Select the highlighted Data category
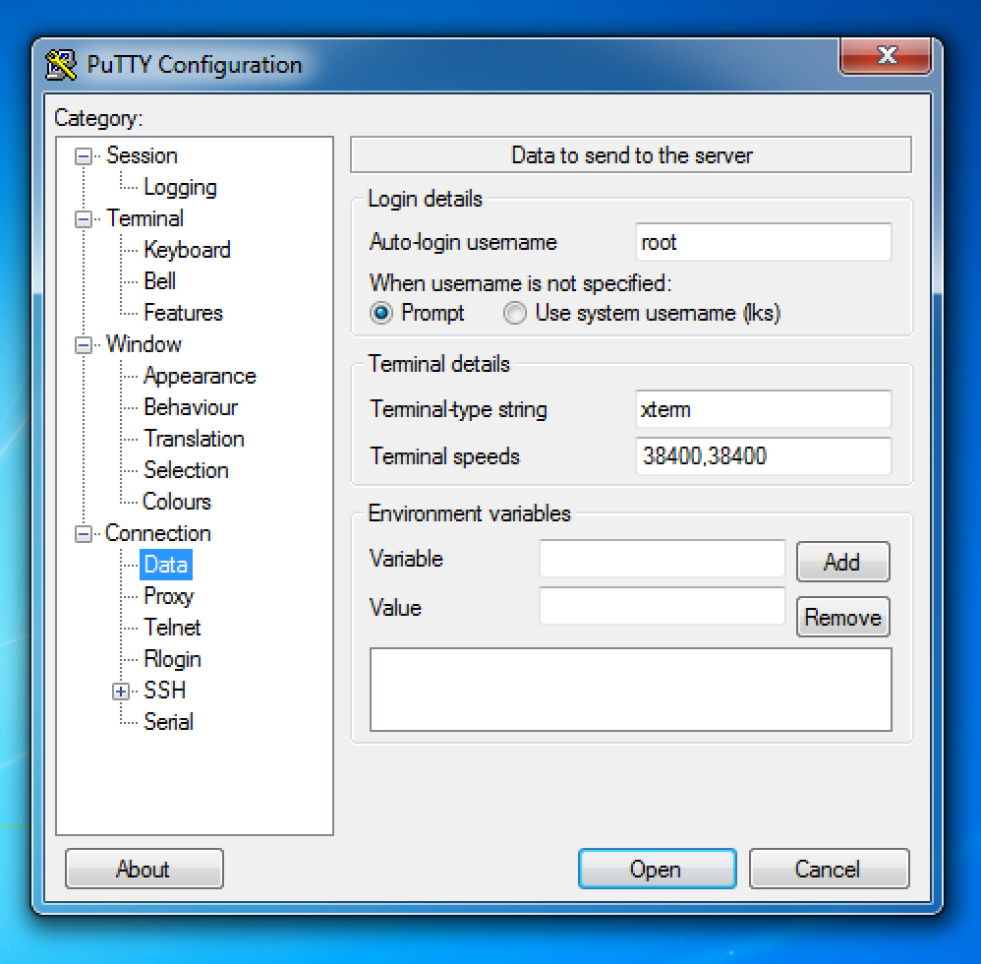 click(166, 566)
